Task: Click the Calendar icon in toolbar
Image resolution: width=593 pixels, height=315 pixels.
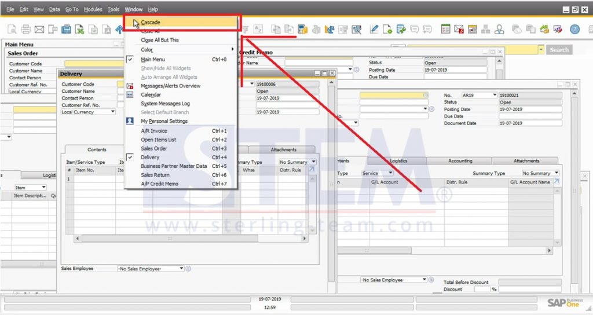Action: [445, 30]
